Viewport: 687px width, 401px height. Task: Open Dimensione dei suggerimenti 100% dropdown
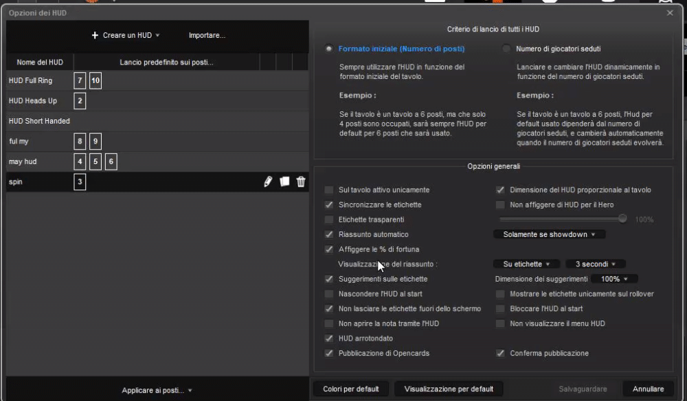pyautogui.click(x=614, y=279)
